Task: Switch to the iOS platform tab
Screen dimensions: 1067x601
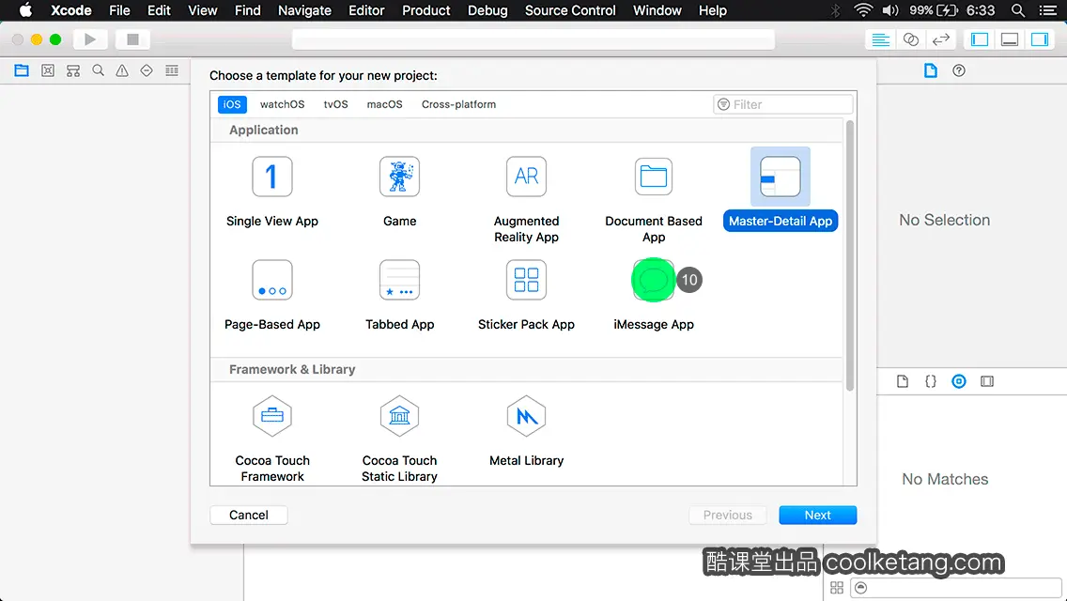Action: point(232,104)
